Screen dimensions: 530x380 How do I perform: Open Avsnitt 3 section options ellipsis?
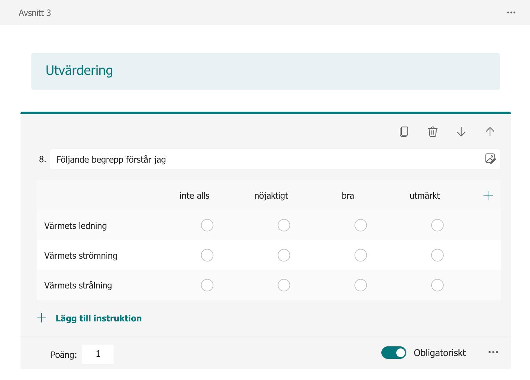tap(511, 13)
